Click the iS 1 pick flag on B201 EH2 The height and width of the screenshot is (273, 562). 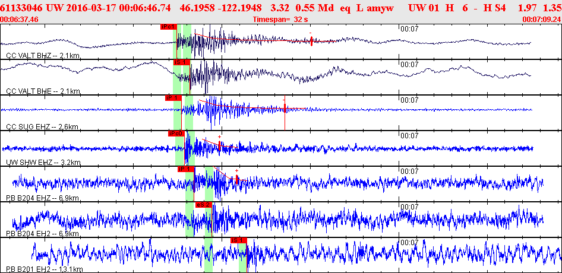pos(238,240)
